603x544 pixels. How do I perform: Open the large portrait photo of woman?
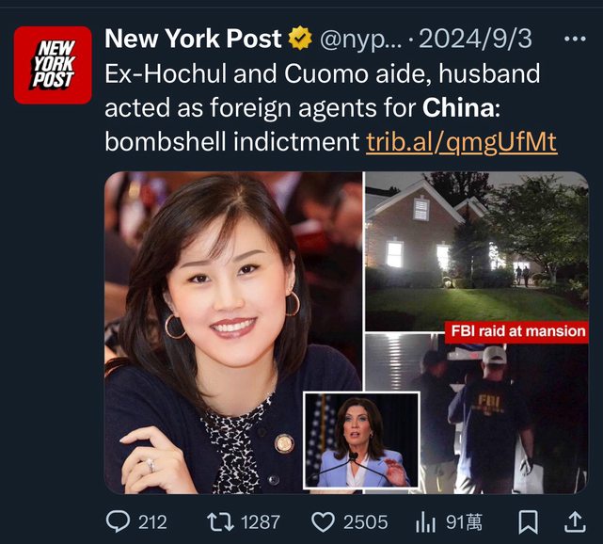click(x=233, y=332)
